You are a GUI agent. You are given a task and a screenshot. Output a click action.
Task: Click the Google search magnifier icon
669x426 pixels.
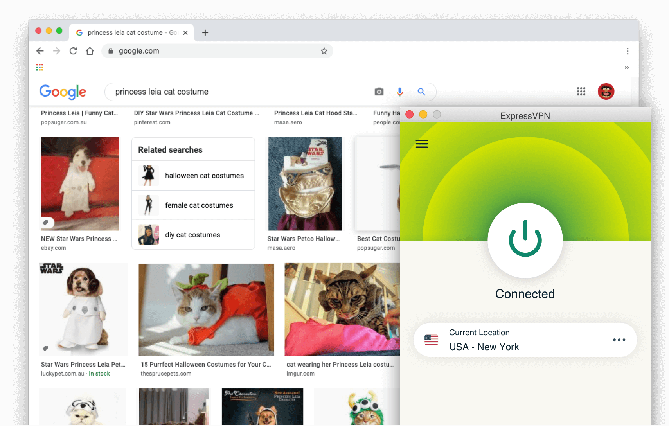pyautogui.click(x=421, y=92)
